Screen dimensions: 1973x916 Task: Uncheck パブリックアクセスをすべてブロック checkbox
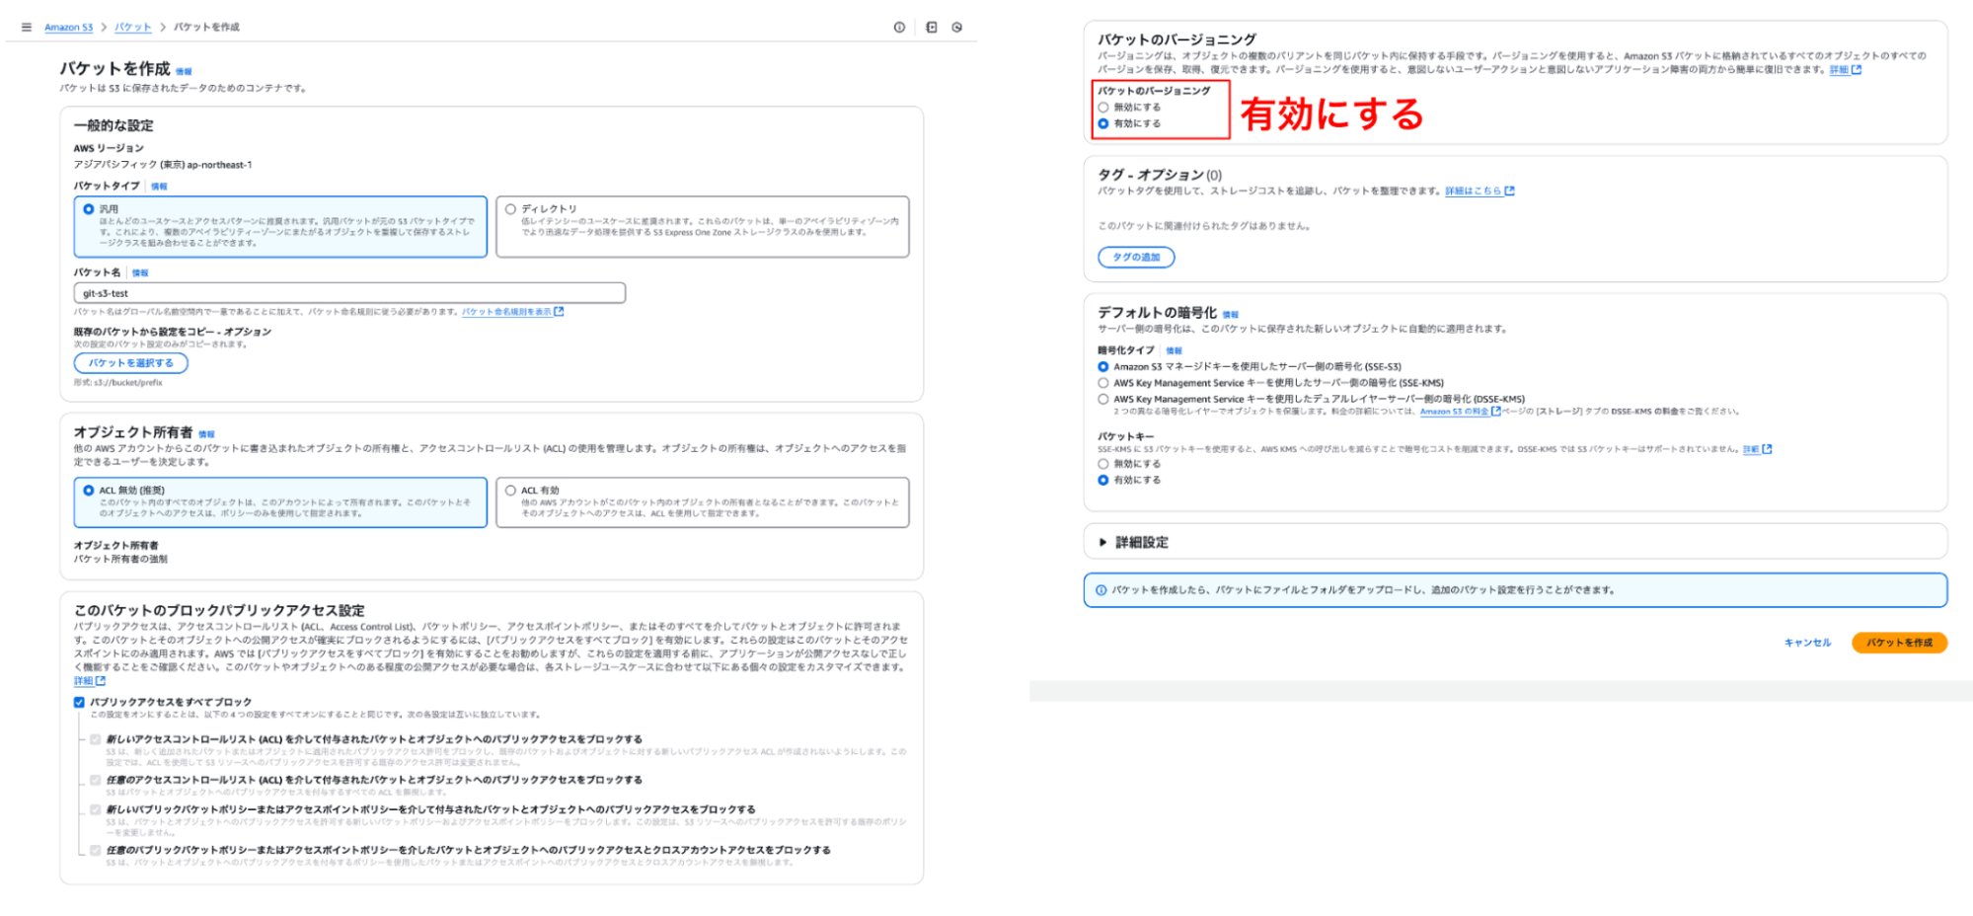click(x=79, y=702)
